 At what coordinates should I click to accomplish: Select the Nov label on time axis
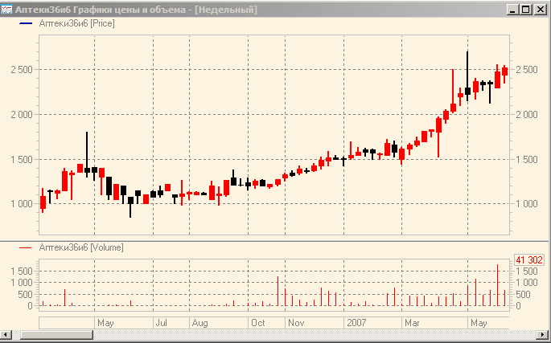pos(296,323)
